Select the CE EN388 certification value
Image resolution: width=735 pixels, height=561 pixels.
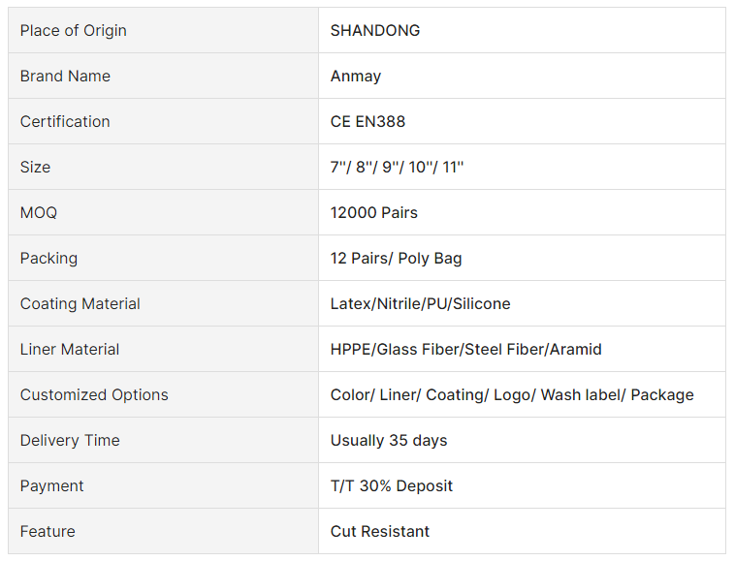point(367,121)
